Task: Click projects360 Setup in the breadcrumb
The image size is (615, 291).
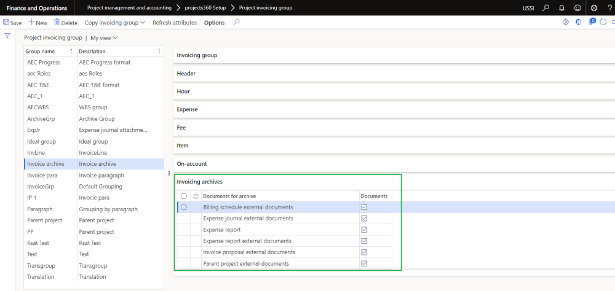Action: [205, 8]
